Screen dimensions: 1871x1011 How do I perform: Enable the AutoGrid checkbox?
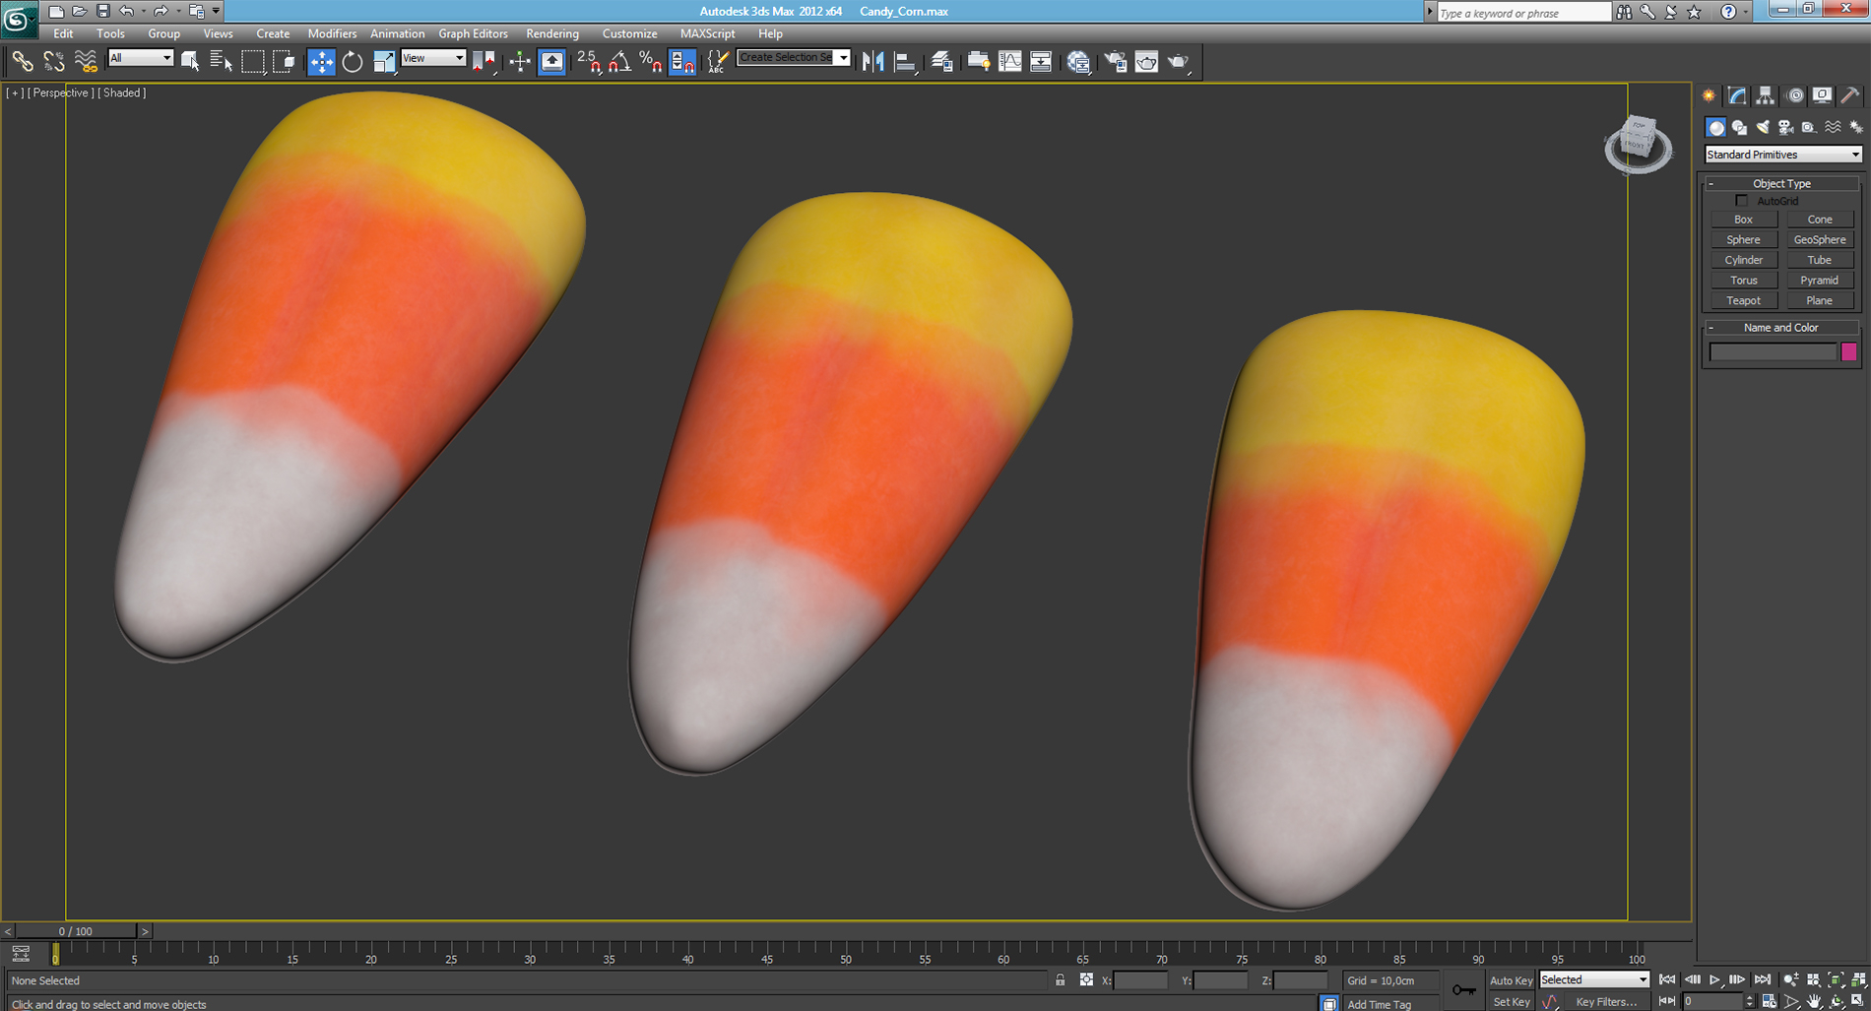tap(1742, 200)
